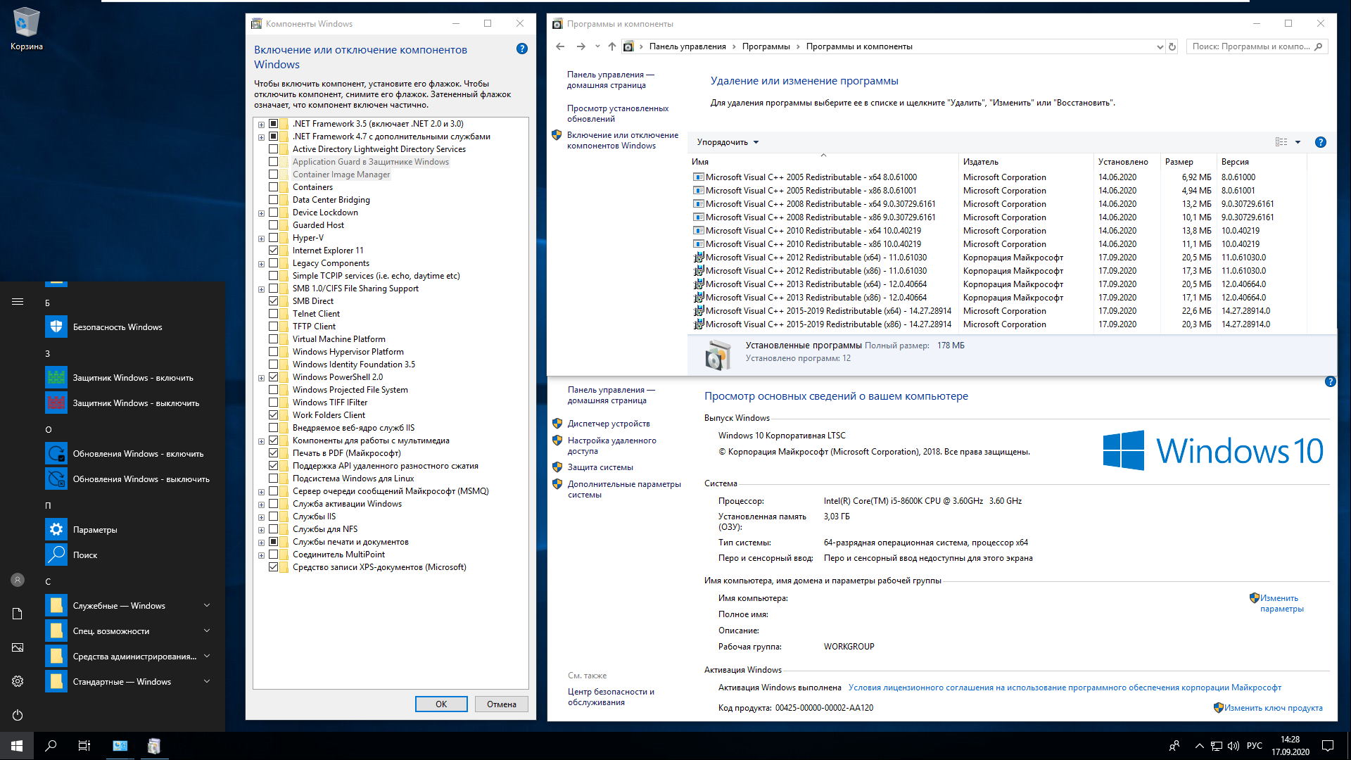The image size is (1351, 760).
Task: Open Безопасность Windows shield tile
Action: (56, 327)
